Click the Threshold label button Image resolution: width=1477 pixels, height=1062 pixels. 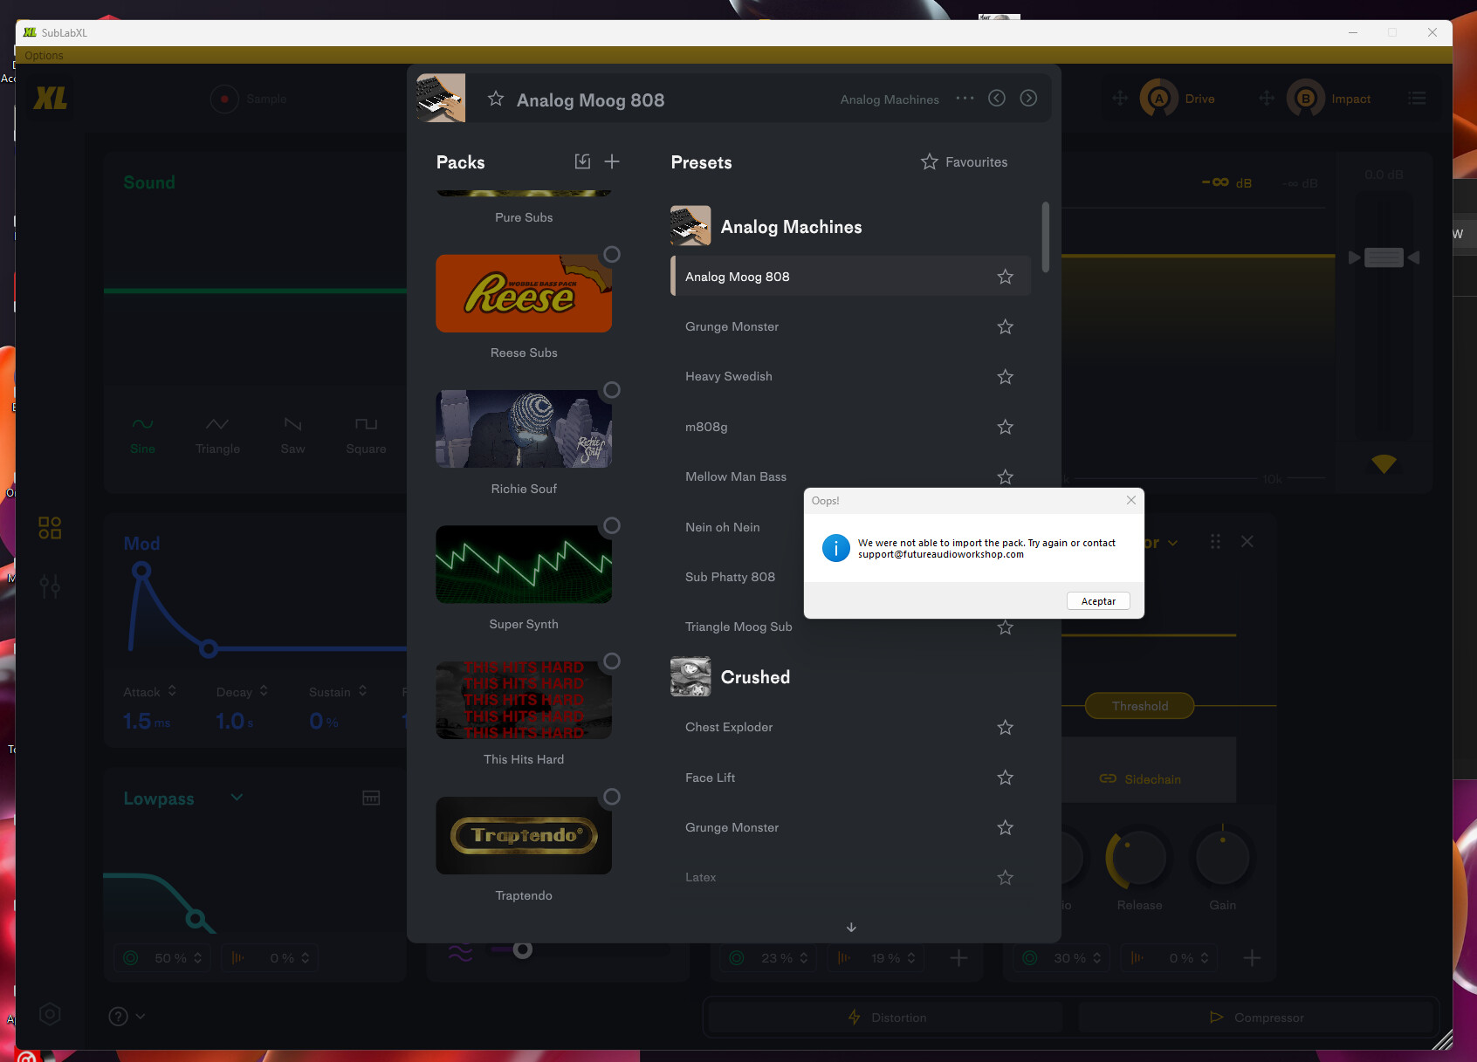1139,706
